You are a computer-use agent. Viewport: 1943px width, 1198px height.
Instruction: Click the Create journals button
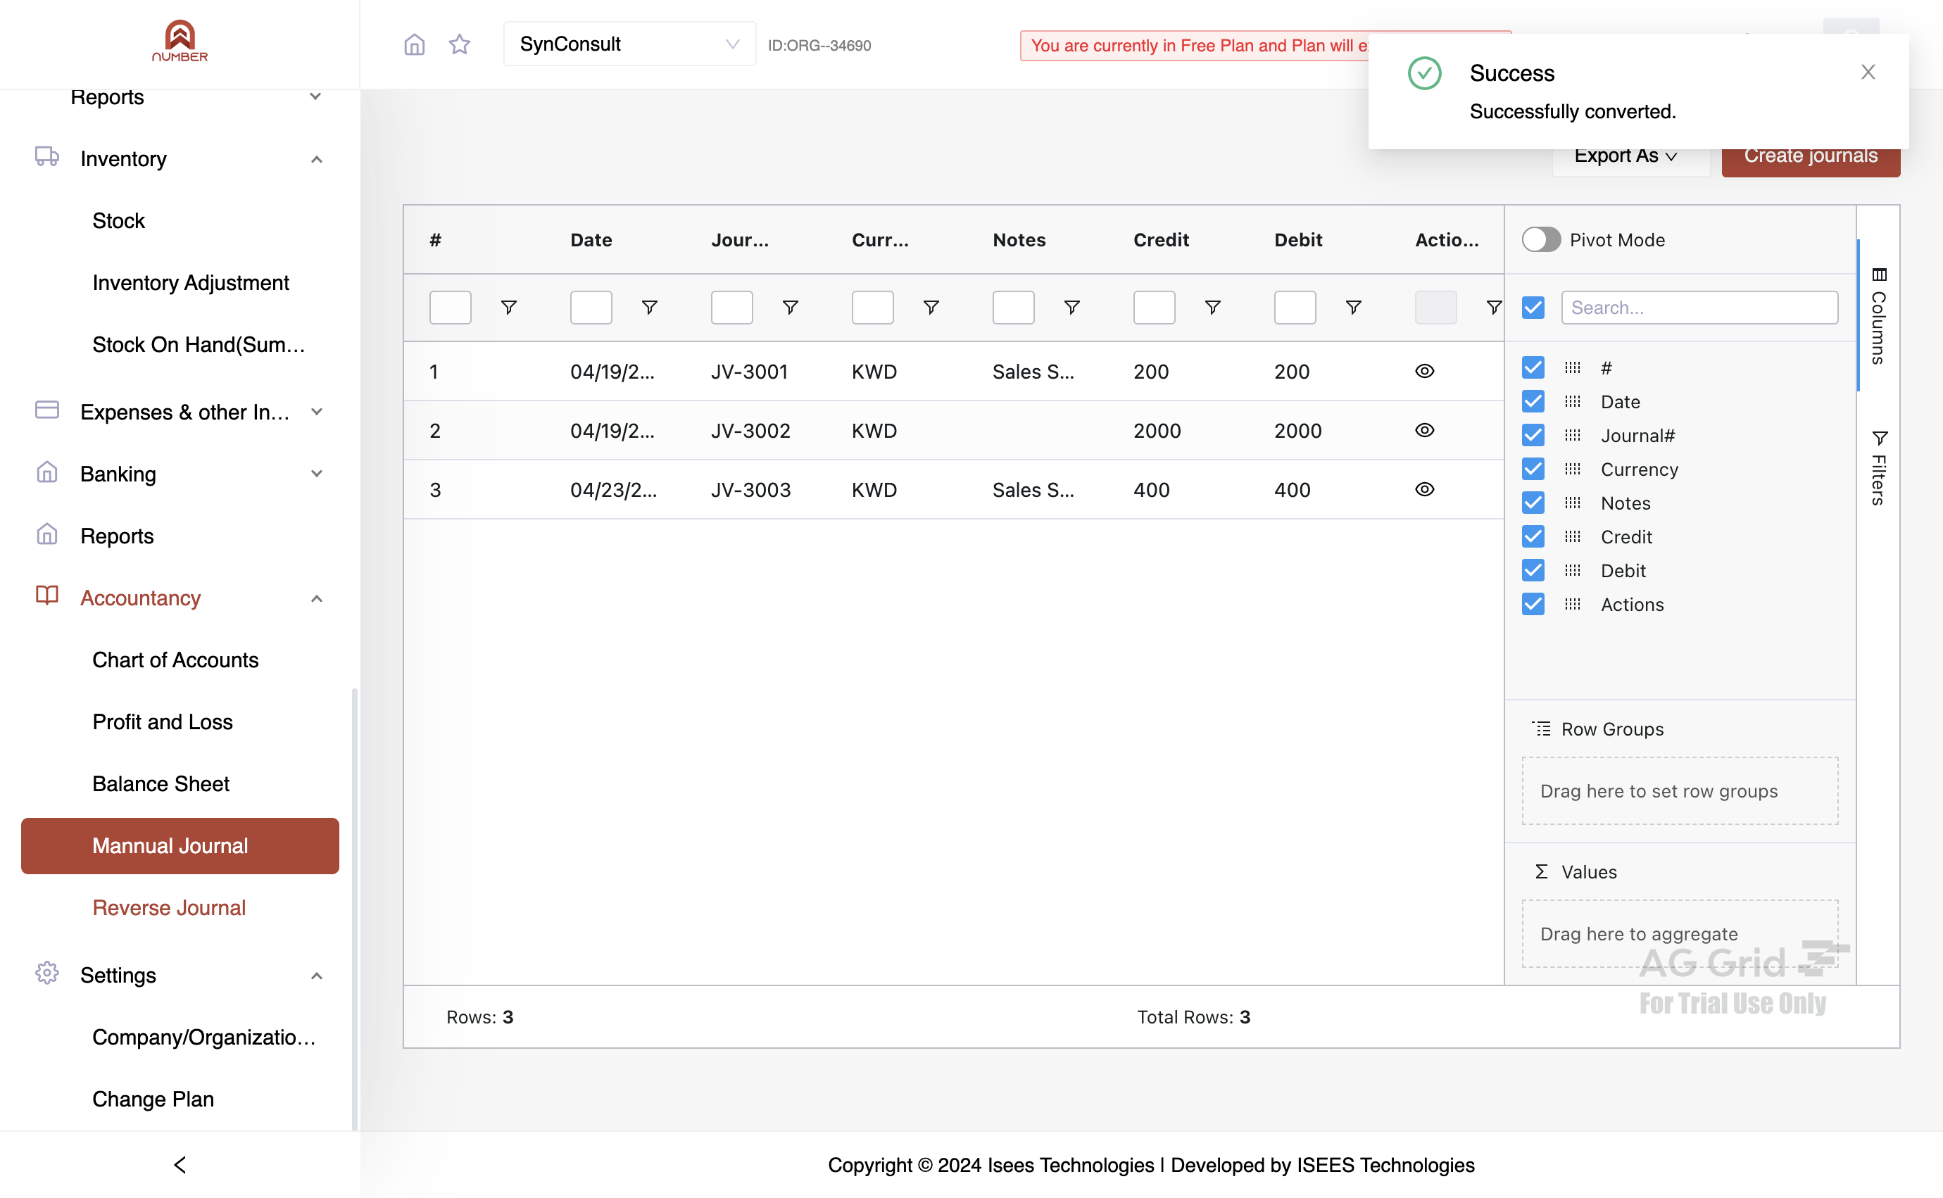click(1811, 156)
